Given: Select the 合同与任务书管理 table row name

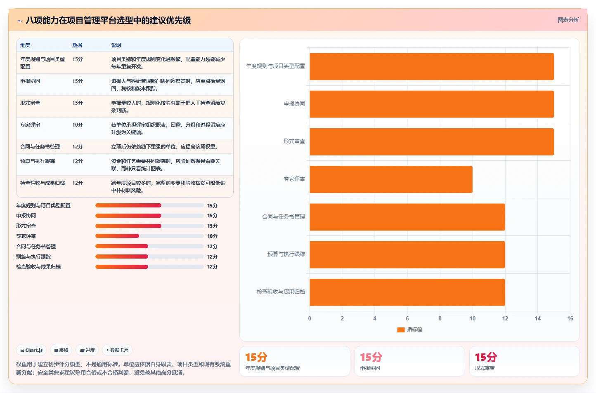Looking at the screenshot, I should (40, 147).
